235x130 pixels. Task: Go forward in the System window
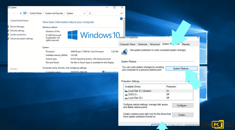coord(14,13)
